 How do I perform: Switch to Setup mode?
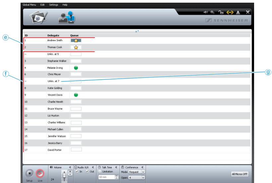point(30,173)
